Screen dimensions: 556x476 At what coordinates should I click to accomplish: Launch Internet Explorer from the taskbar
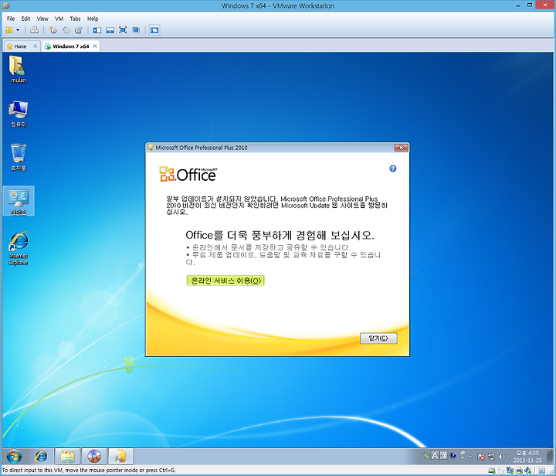[41, 456]
